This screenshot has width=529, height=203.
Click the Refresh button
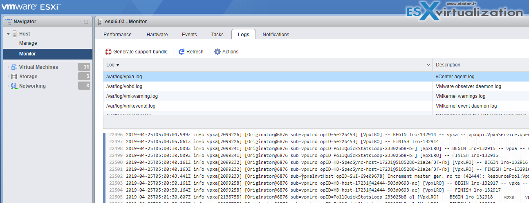191,52
